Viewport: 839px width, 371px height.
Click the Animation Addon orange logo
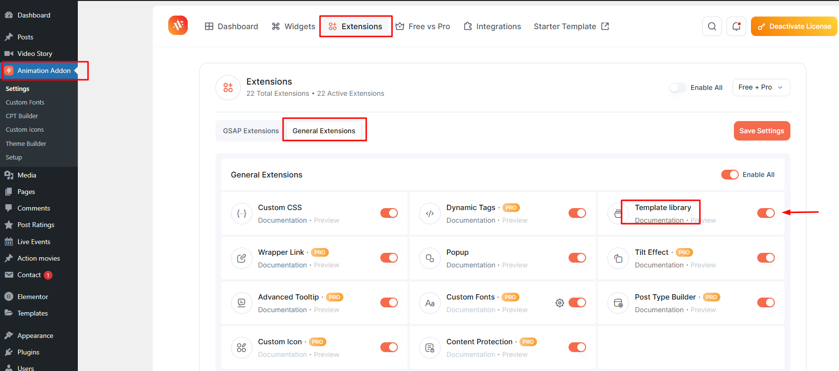click(x=178, y=25)
